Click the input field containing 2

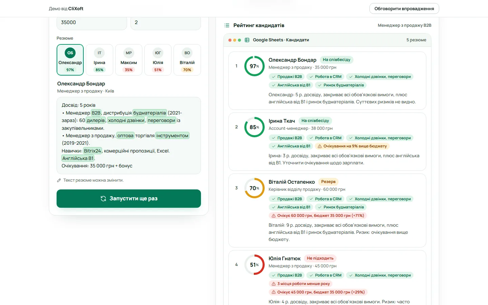click(166, 23)
